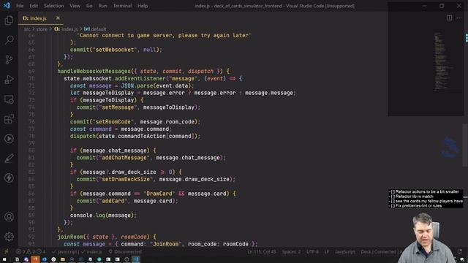Open the Help menu
Screen dimensions: 468x263
143,6
